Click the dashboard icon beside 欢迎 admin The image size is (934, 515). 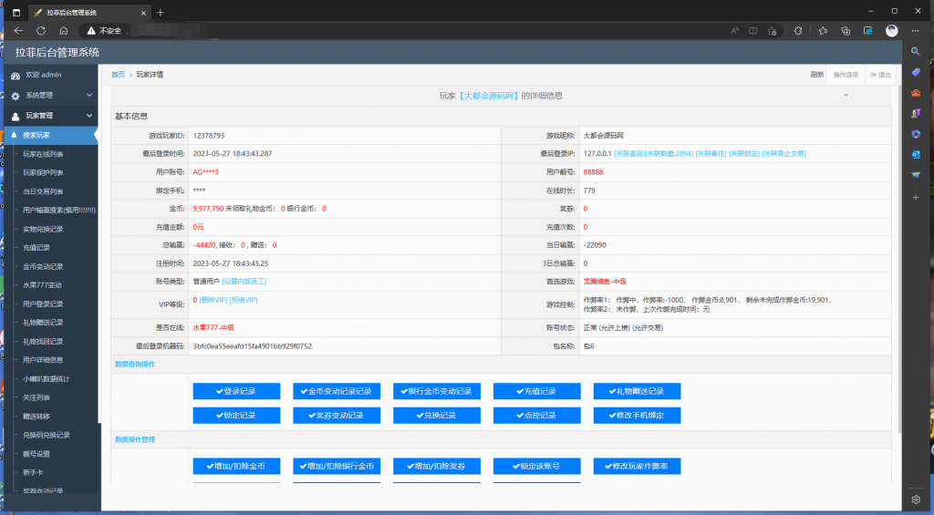[x=16, y=76]
